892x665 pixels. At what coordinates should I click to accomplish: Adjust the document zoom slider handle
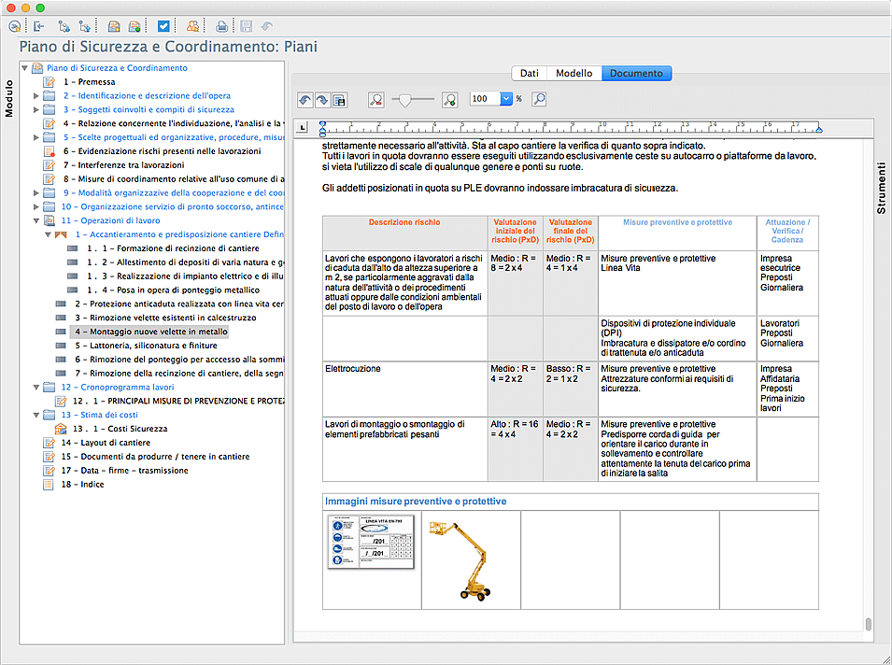404,101
